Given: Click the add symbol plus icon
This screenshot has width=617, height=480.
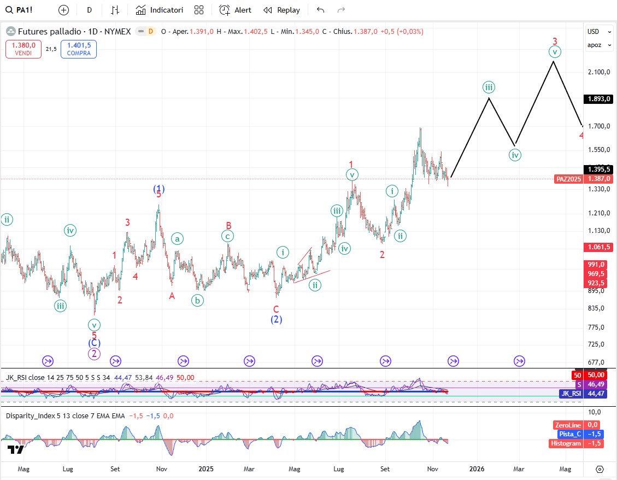Looking at the screenshot, I should [63, 10].
